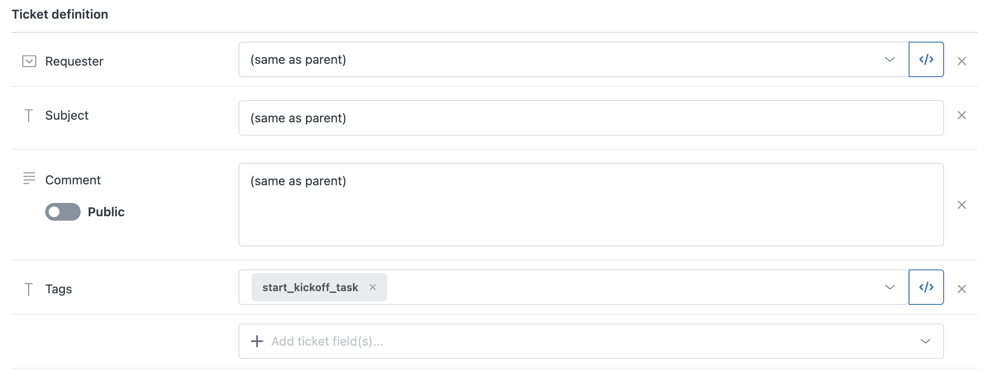Click the Requester dropdown icon beside label

pos(29,61)
